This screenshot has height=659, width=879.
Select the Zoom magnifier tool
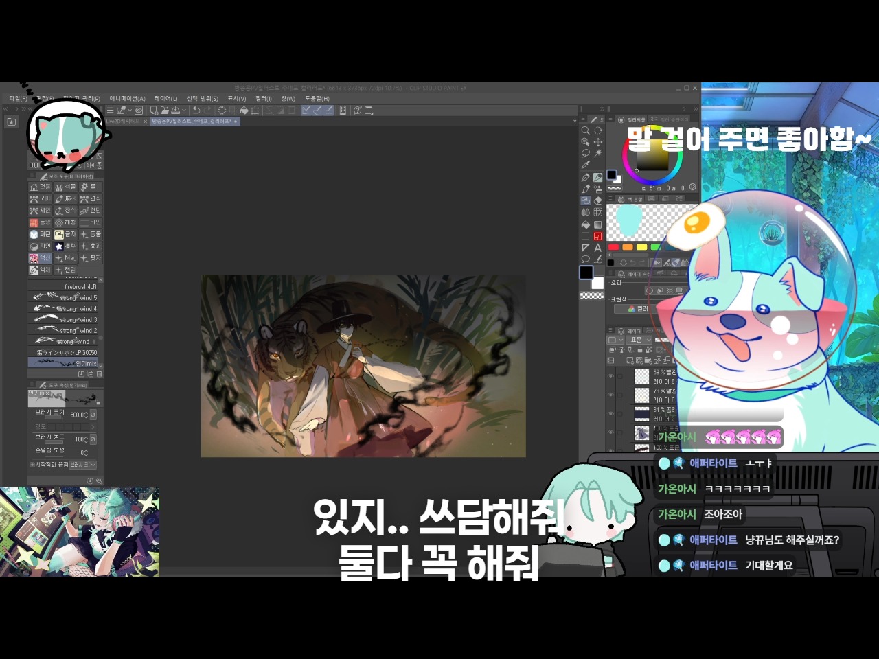click(586, 130)
